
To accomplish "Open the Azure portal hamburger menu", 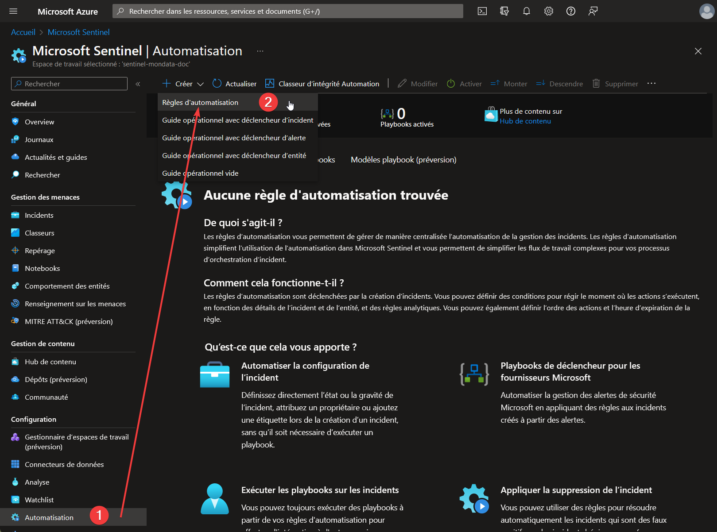I will pos(13,11).
